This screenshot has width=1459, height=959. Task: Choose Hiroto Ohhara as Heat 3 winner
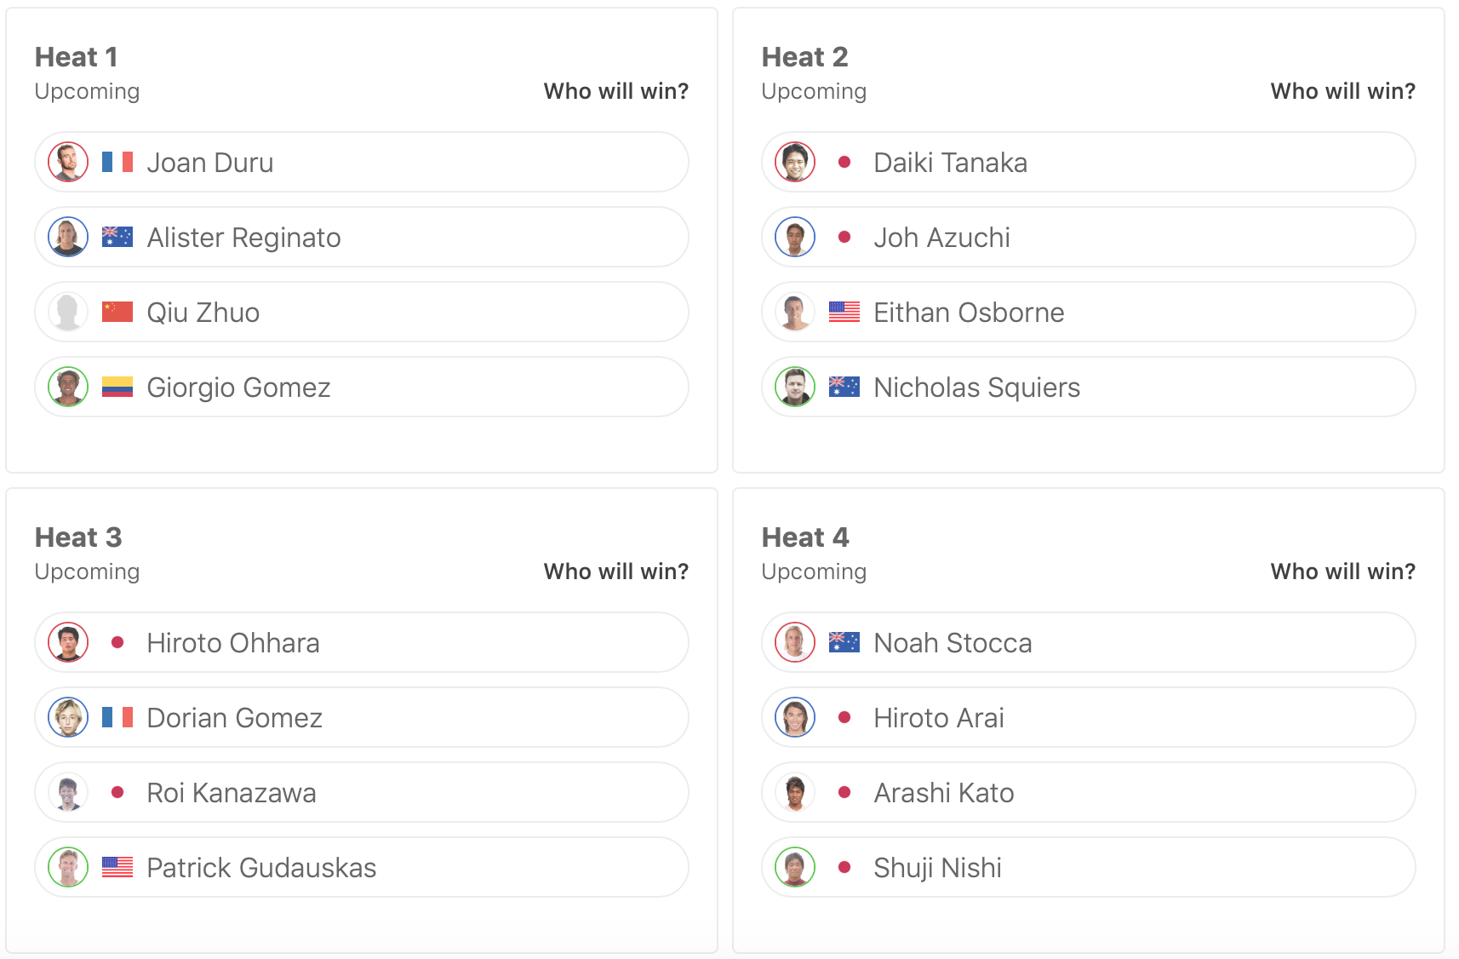tap(361, 642)
